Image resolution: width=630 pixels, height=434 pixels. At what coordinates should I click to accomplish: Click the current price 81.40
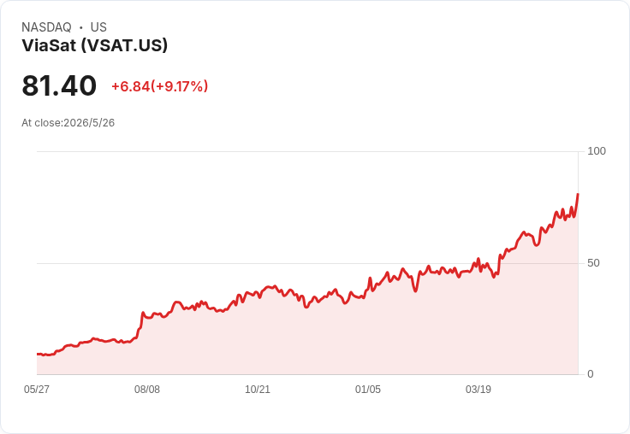(x=59, y=85)
